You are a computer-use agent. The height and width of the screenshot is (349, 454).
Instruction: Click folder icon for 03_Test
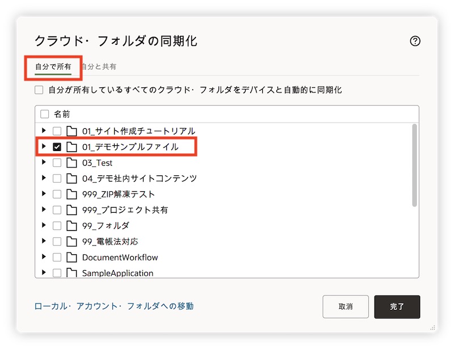pyautogui.click(x=72, y=163)
